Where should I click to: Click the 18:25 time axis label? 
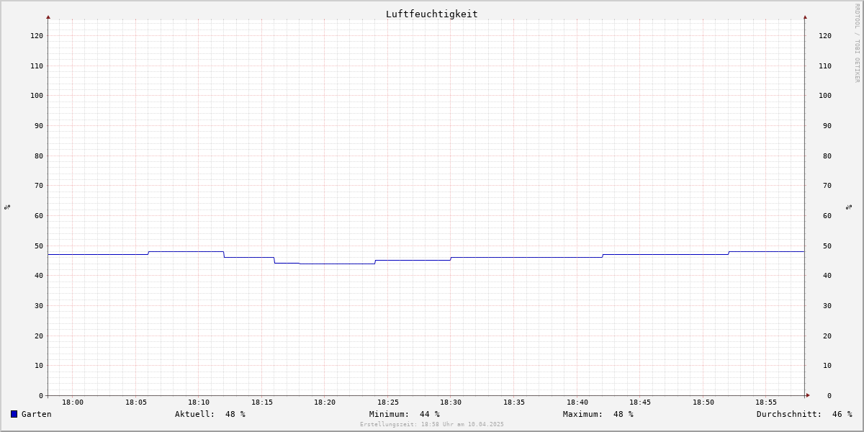pyautogui.click(x=388, y=402)
